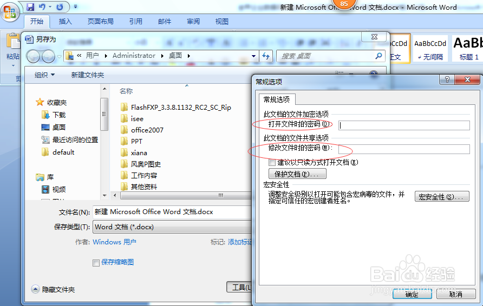Viewport: 483px width, 306px height.
Task: Confirm with 确定 button
Action: (412, 294)
